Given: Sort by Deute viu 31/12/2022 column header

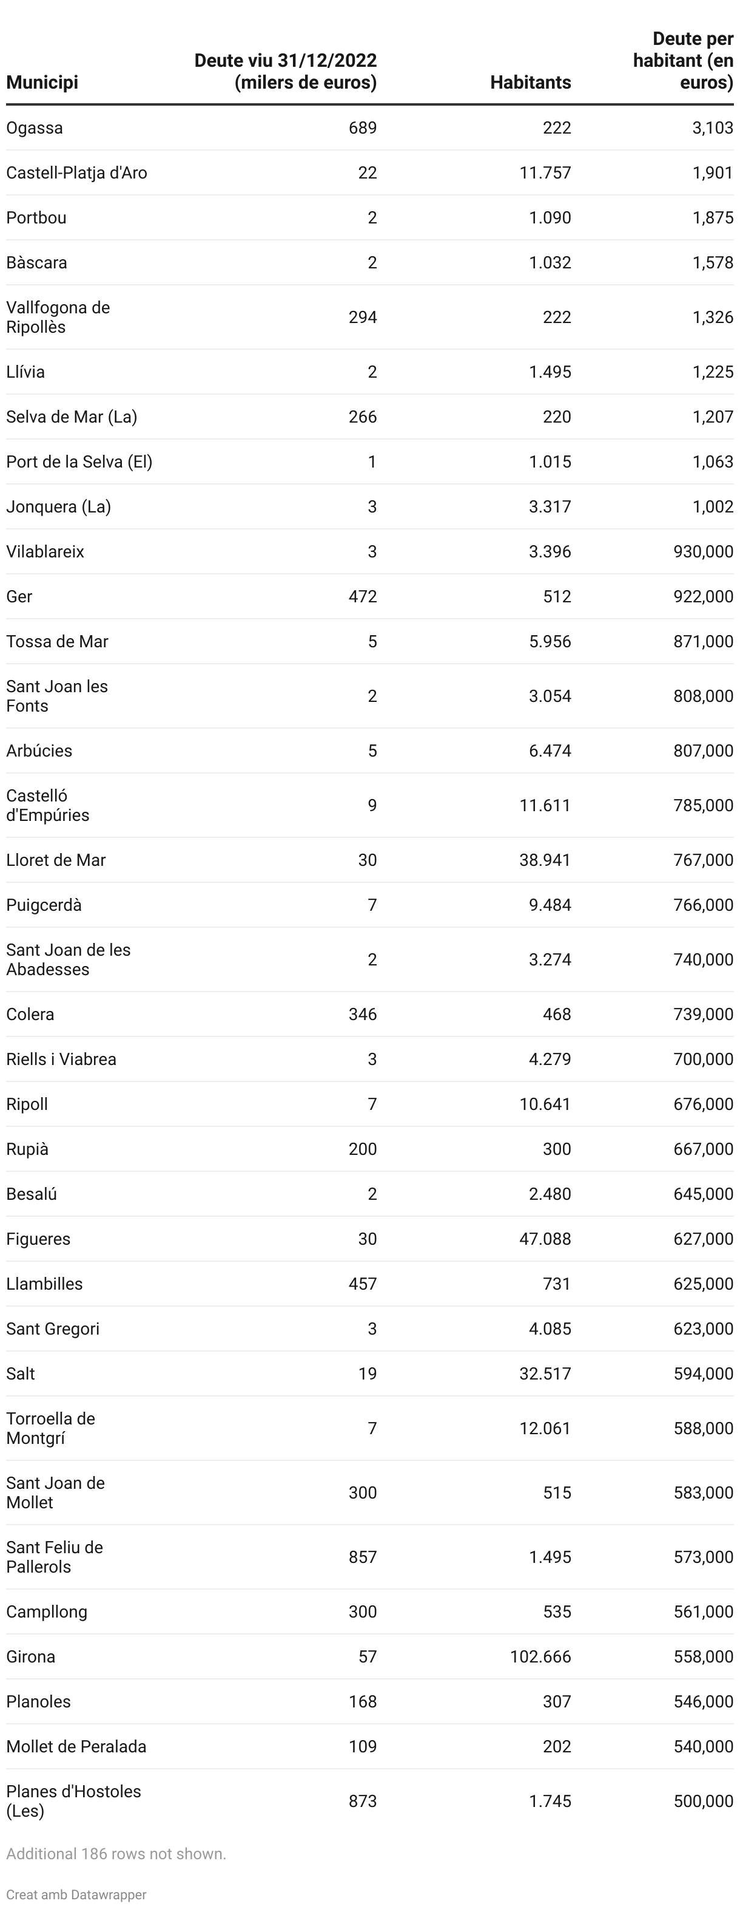Looking at the screenshot, I should point(285,71).
